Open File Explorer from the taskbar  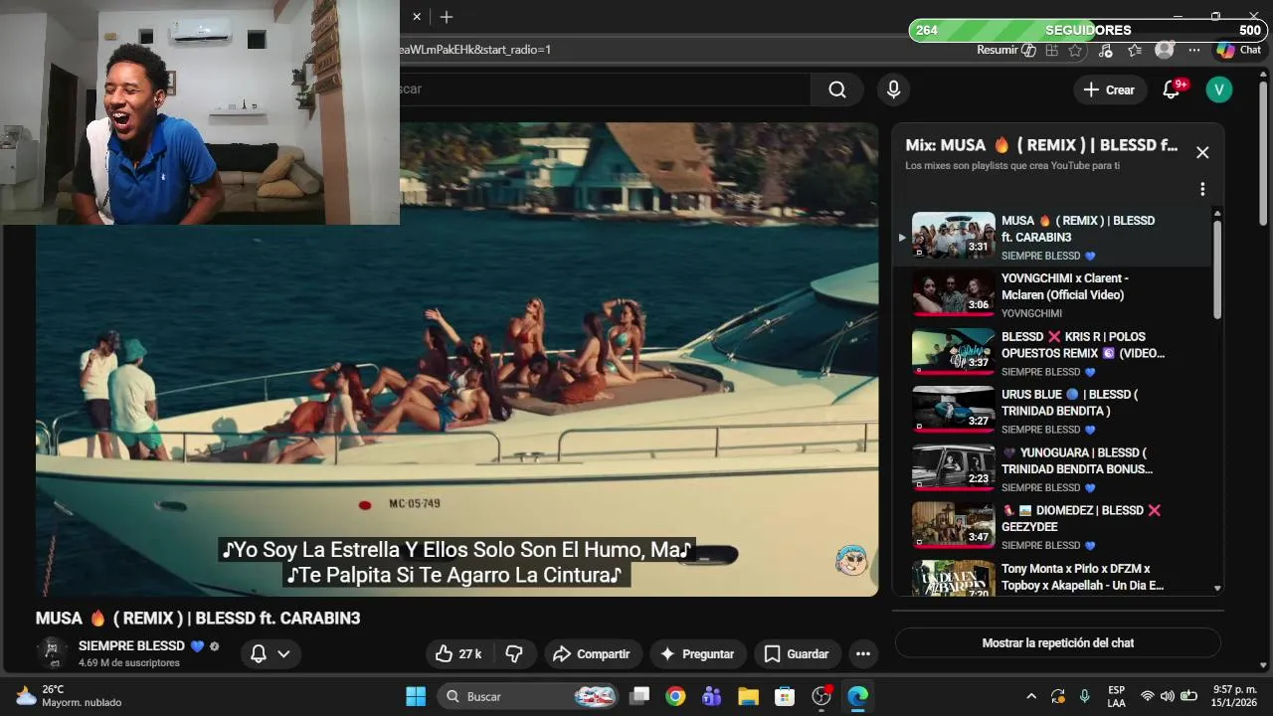click(x=748, y=696)
